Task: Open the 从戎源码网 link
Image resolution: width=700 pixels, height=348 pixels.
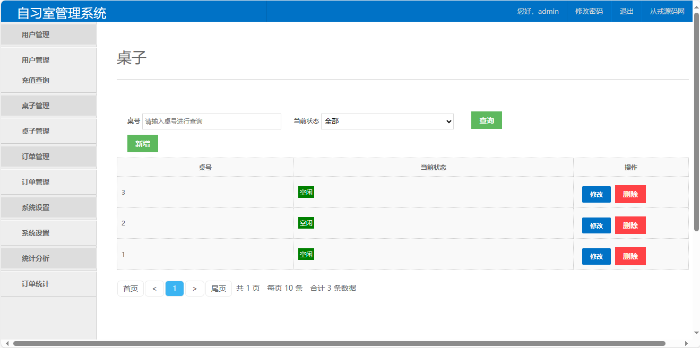Action: click(x=667, y=11)
